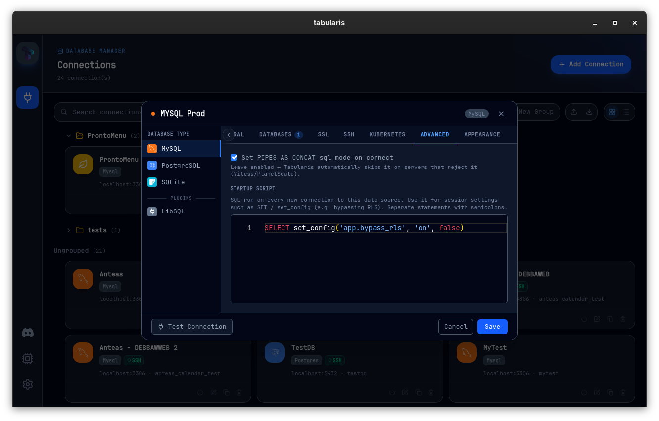
Task: Edit the MyTest connection
Action: (597, 393)
